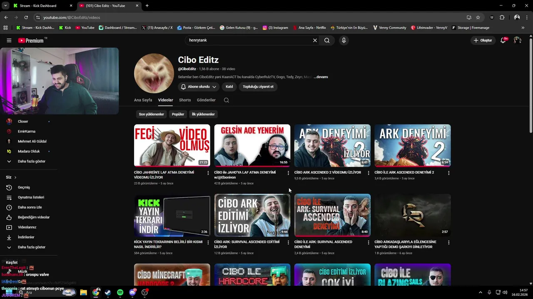The width and height of the screenshot is (533, 299).
Task: Switch to the Gönderiler channel tab
Action: [x=206, y=100]
